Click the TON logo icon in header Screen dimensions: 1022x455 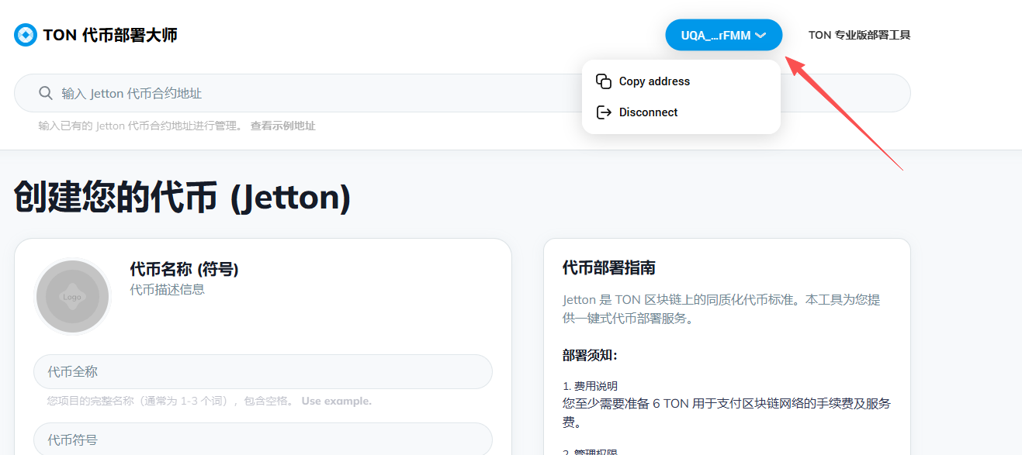pos(26,35)
